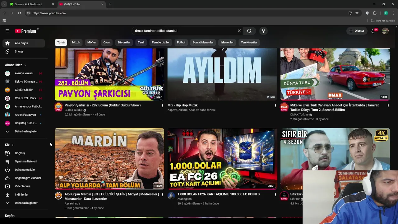
Task: Play the Mardin Alp Yollarda thumbnail
Action: (109, 159)
